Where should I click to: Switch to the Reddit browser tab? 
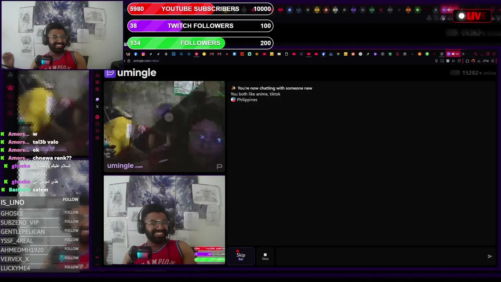(353, 54)
